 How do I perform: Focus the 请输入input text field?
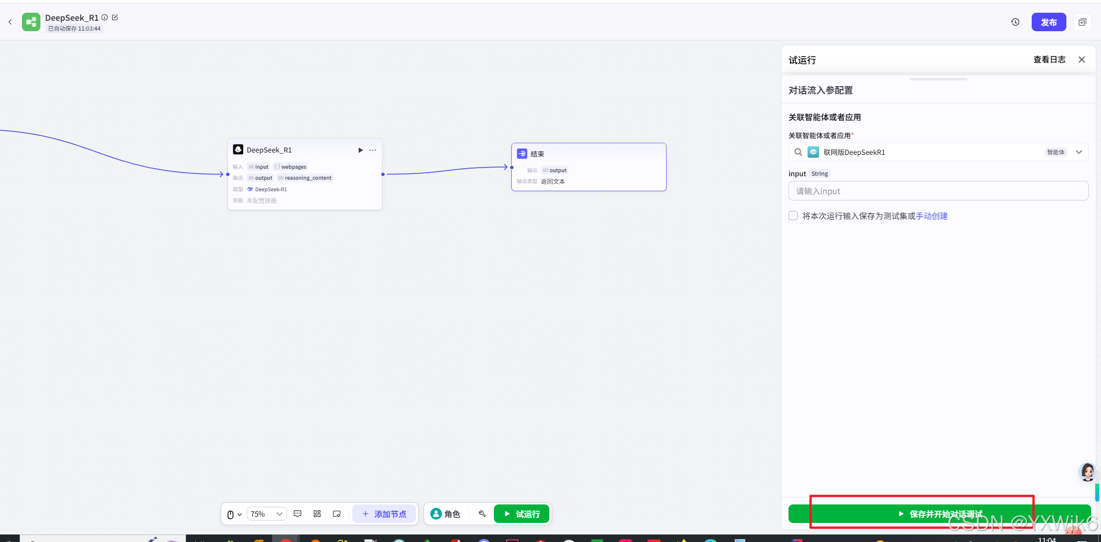938,191
